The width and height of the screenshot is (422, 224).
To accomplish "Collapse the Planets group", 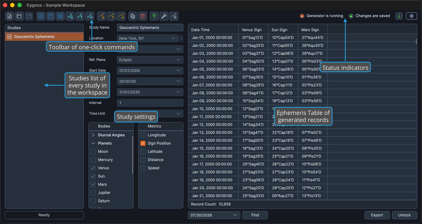I will click(x=93, y=143).
